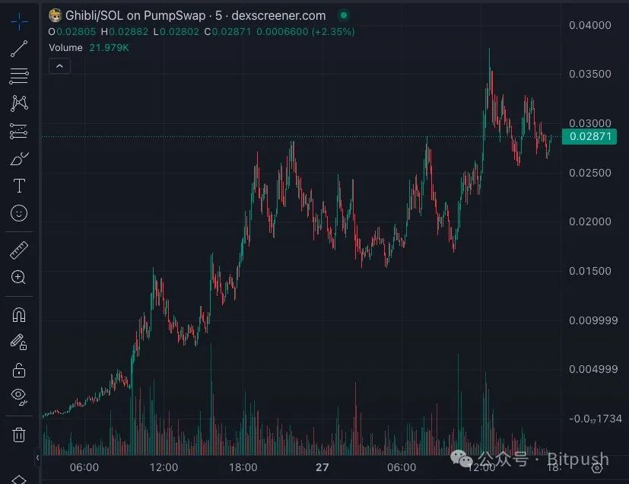This screenshot has width=629, height=484.
Task: Collapse the left drawing toolbar arrow
Action: tap(38, 458)
